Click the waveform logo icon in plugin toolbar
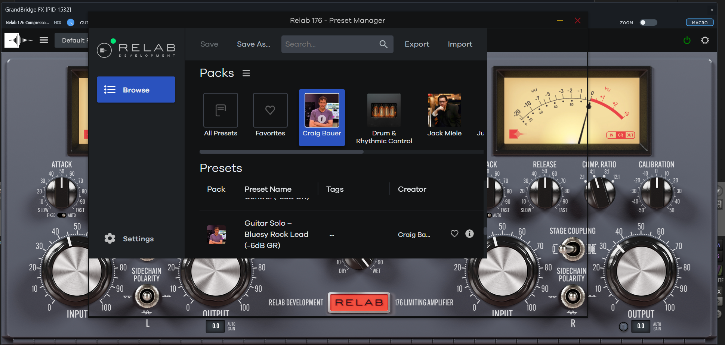 [x=19, y=40]
